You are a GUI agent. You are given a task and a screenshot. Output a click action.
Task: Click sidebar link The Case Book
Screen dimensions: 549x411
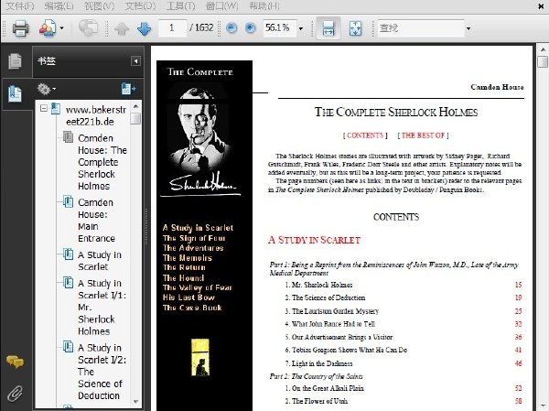pos(192,308)
